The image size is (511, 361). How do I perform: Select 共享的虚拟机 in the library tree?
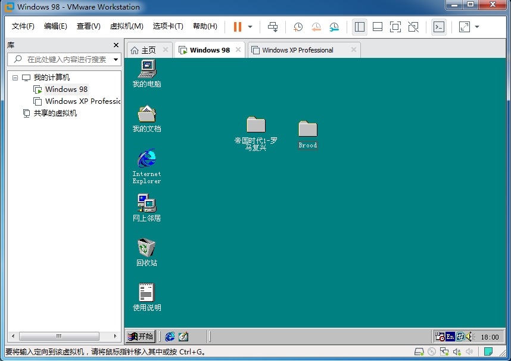point(55,113)
